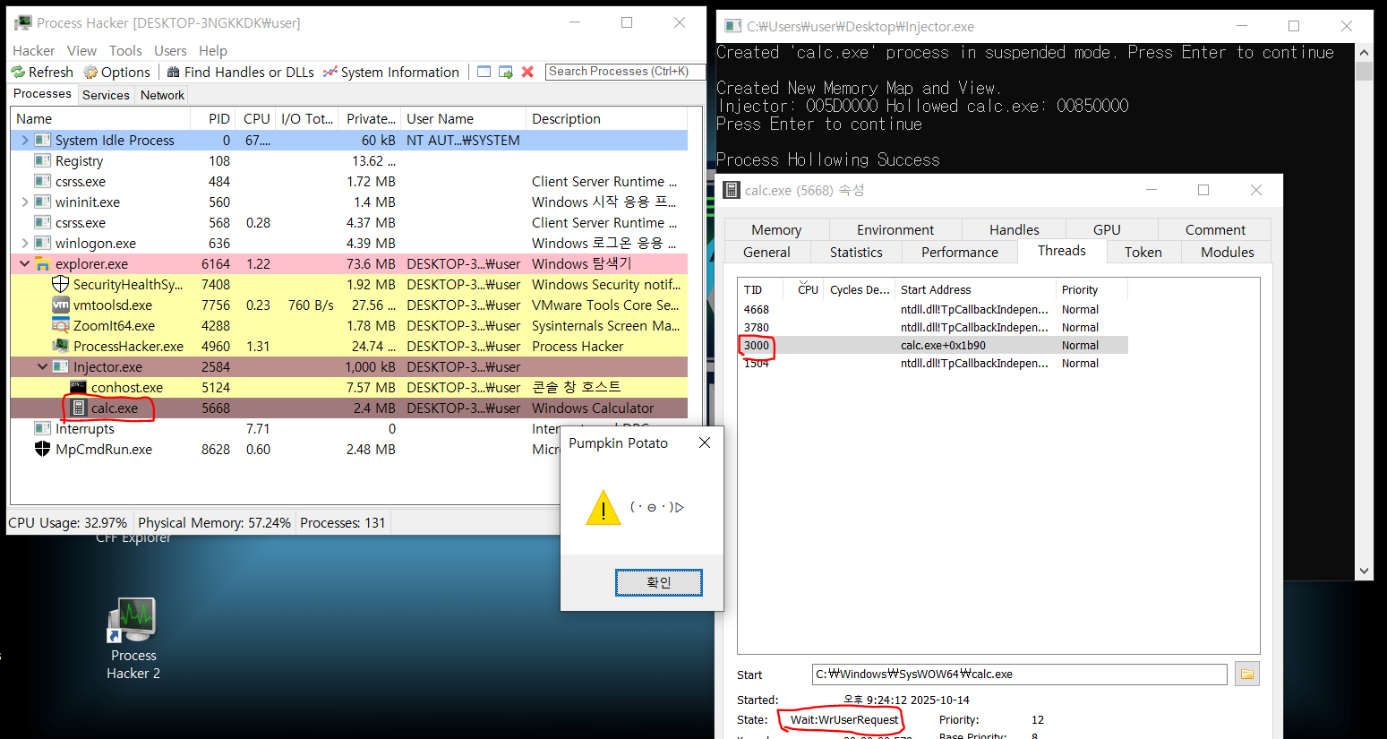Click the Physical Memory status bar entry
The height and width of the screenshot is (739, 1387).
click(x=214, y=522)
